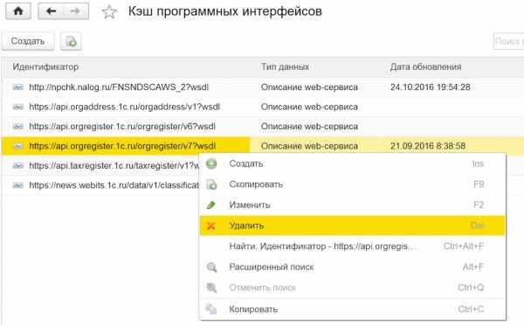Click the magnifier icon for Расширенный поиск
Image resolution: width=524 pixels, height=325 pixels.
[x=211, y=267]
